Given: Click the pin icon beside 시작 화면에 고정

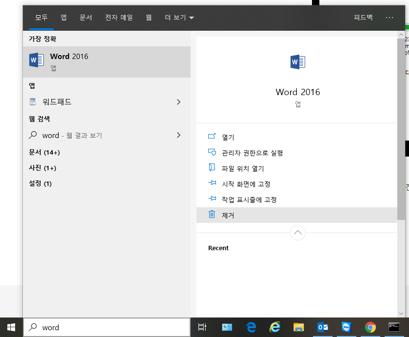Looking at the screenshot, I should pyautogui.click(x=212, y=183).
